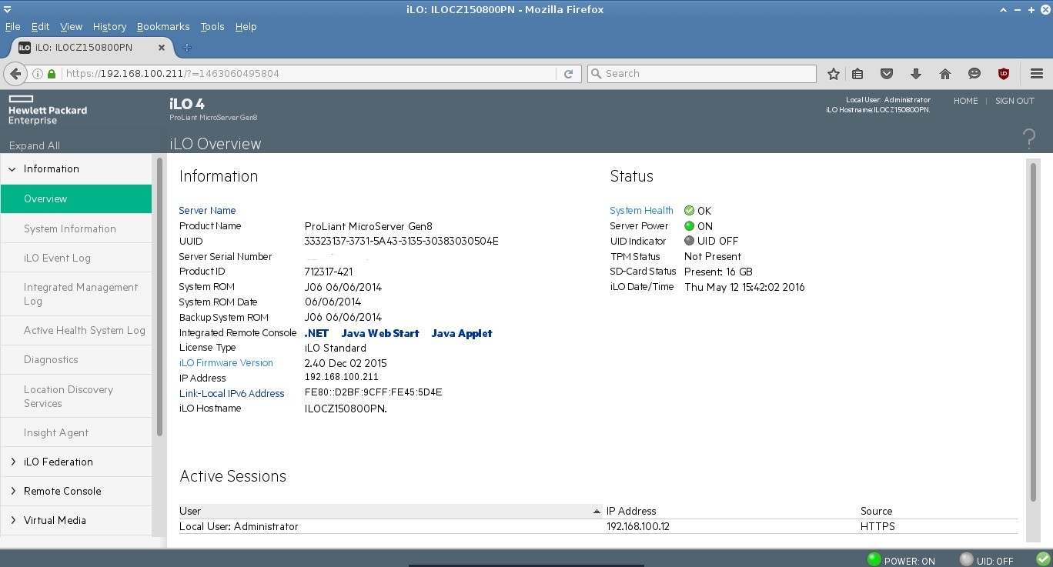Screen dimensions: 1053x567
Task: Open the Edit menu
Action: click(40, 26)
